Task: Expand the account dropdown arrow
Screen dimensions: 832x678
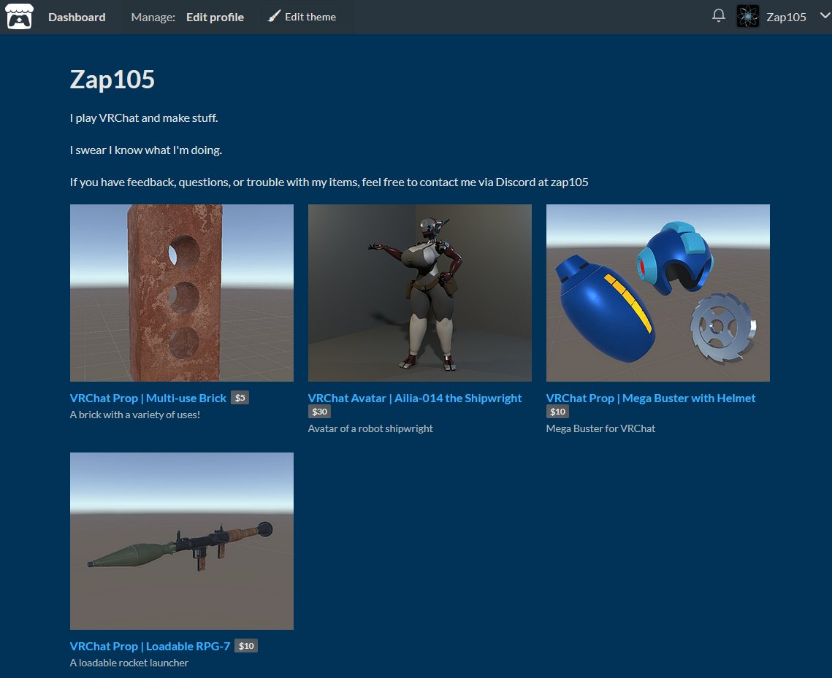Action: coord(825,15)
